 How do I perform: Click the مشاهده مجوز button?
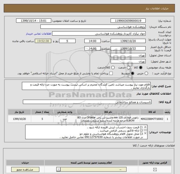[25, 170]
